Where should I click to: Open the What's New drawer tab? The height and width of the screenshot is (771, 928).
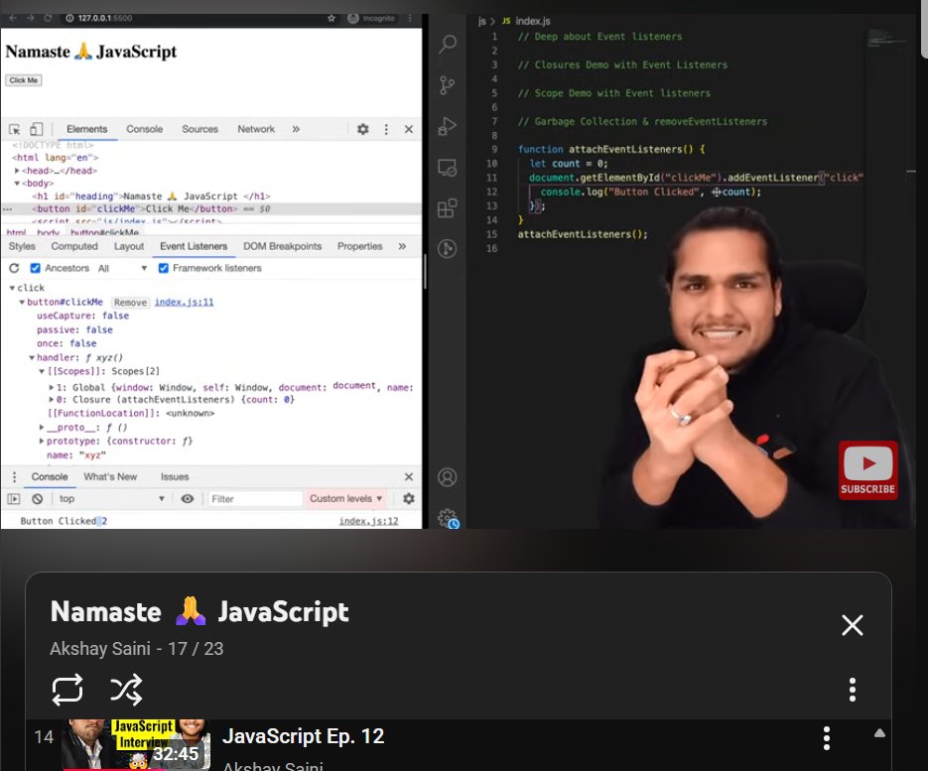point(110,477)
